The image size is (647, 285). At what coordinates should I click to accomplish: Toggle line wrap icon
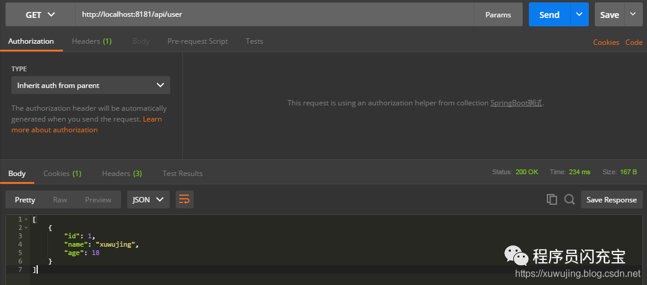point(185,200)
